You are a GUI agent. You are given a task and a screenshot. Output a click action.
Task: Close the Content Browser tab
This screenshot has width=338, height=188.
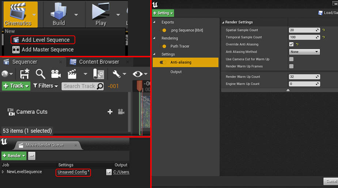(128, 62)
